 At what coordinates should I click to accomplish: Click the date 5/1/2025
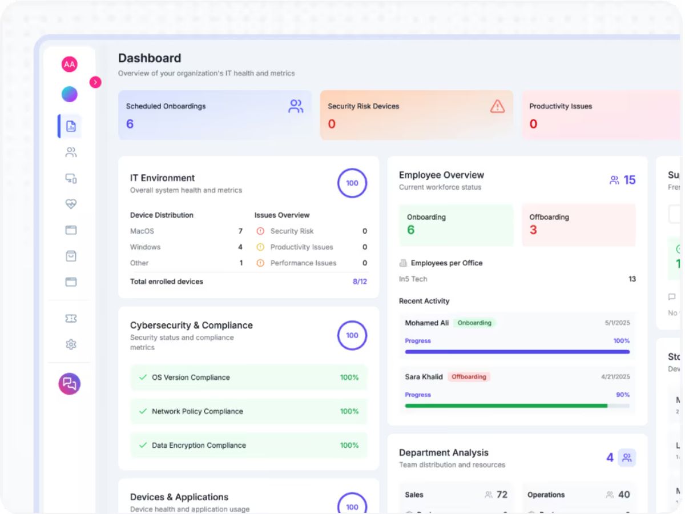pyautogui.click(x=618, y=323)
